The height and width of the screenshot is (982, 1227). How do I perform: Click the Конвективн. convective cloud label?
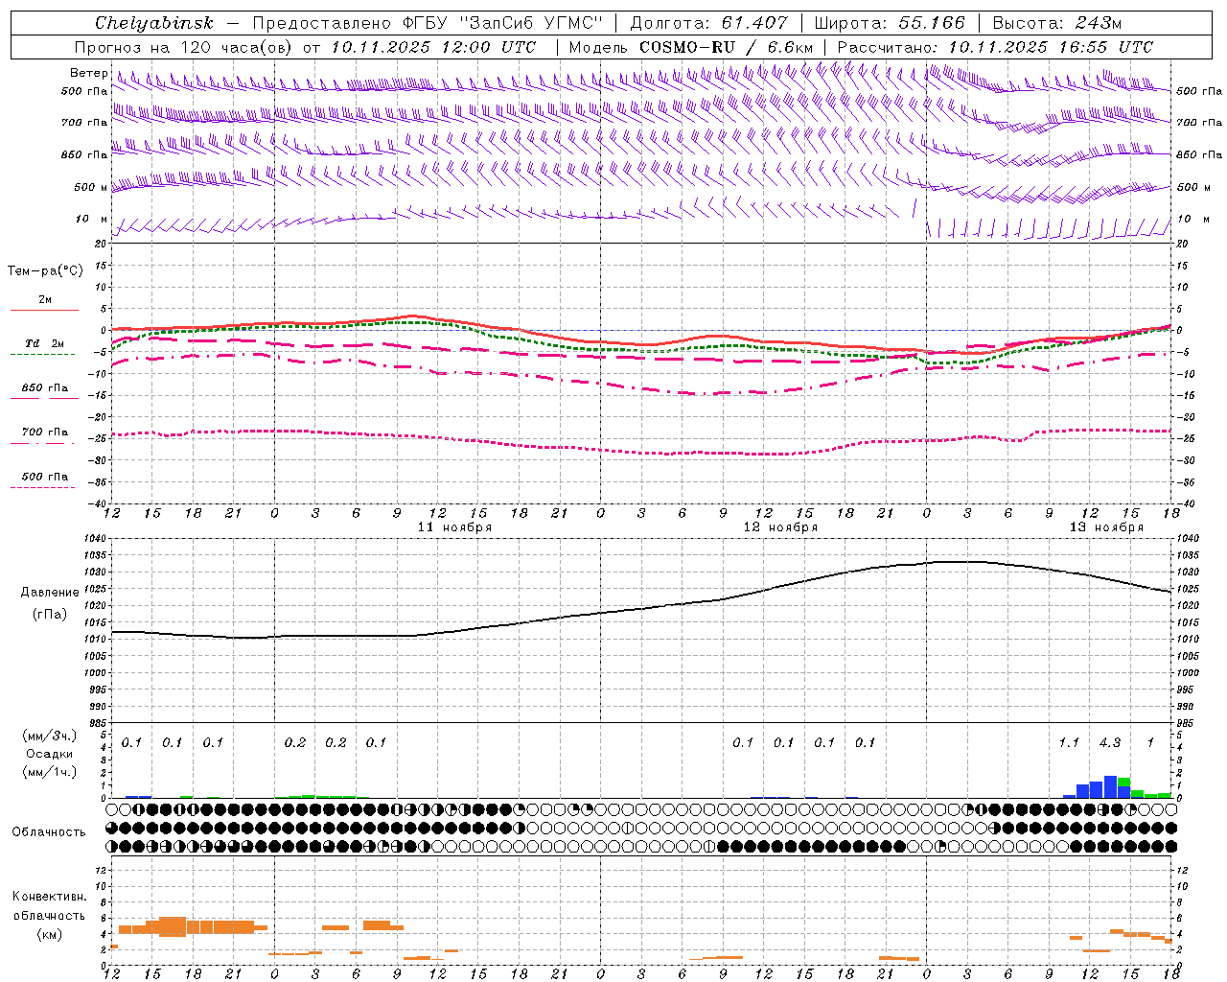(x=49, y=897)
